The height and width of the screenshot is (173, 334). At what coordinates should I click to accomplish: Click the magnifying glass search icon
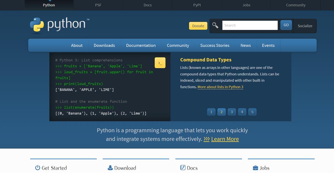click(x=215, y=26)
